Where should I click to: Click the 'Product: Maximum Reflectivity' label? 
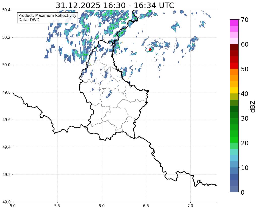coord(47,15)
